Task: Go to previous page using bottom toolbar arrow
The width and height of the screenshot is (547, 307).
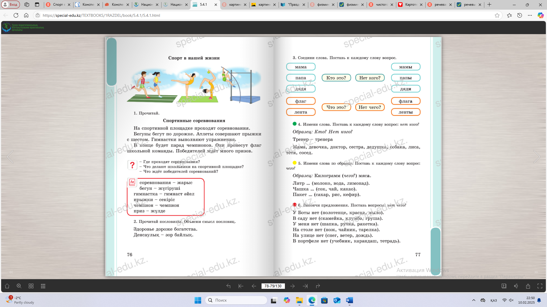Action: (x=254, y=286)
